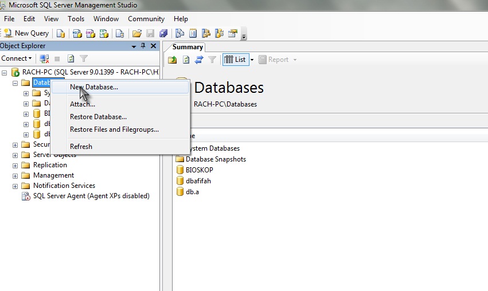Choose New Database... from context menu
The height and width of the screenshot is (291, 488).
click(120, 87)
